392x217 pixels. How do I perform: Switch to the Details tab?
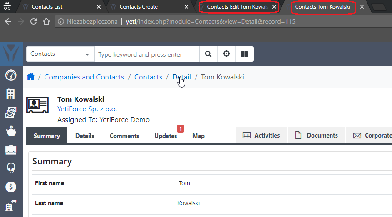click(85, 136)
